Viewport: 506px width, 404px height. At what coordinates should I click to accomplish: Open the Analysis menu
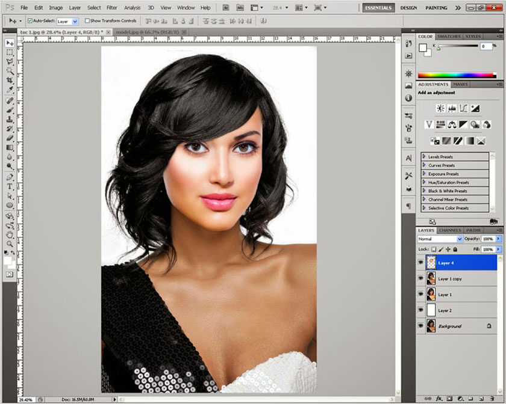[x=132, y=7]
